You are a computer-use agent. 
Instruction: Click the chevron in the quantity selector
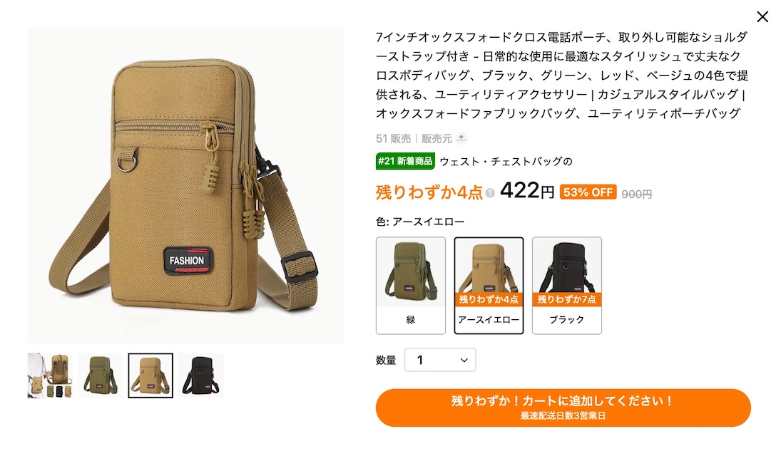pyautogui.click(x=464, y=360)
